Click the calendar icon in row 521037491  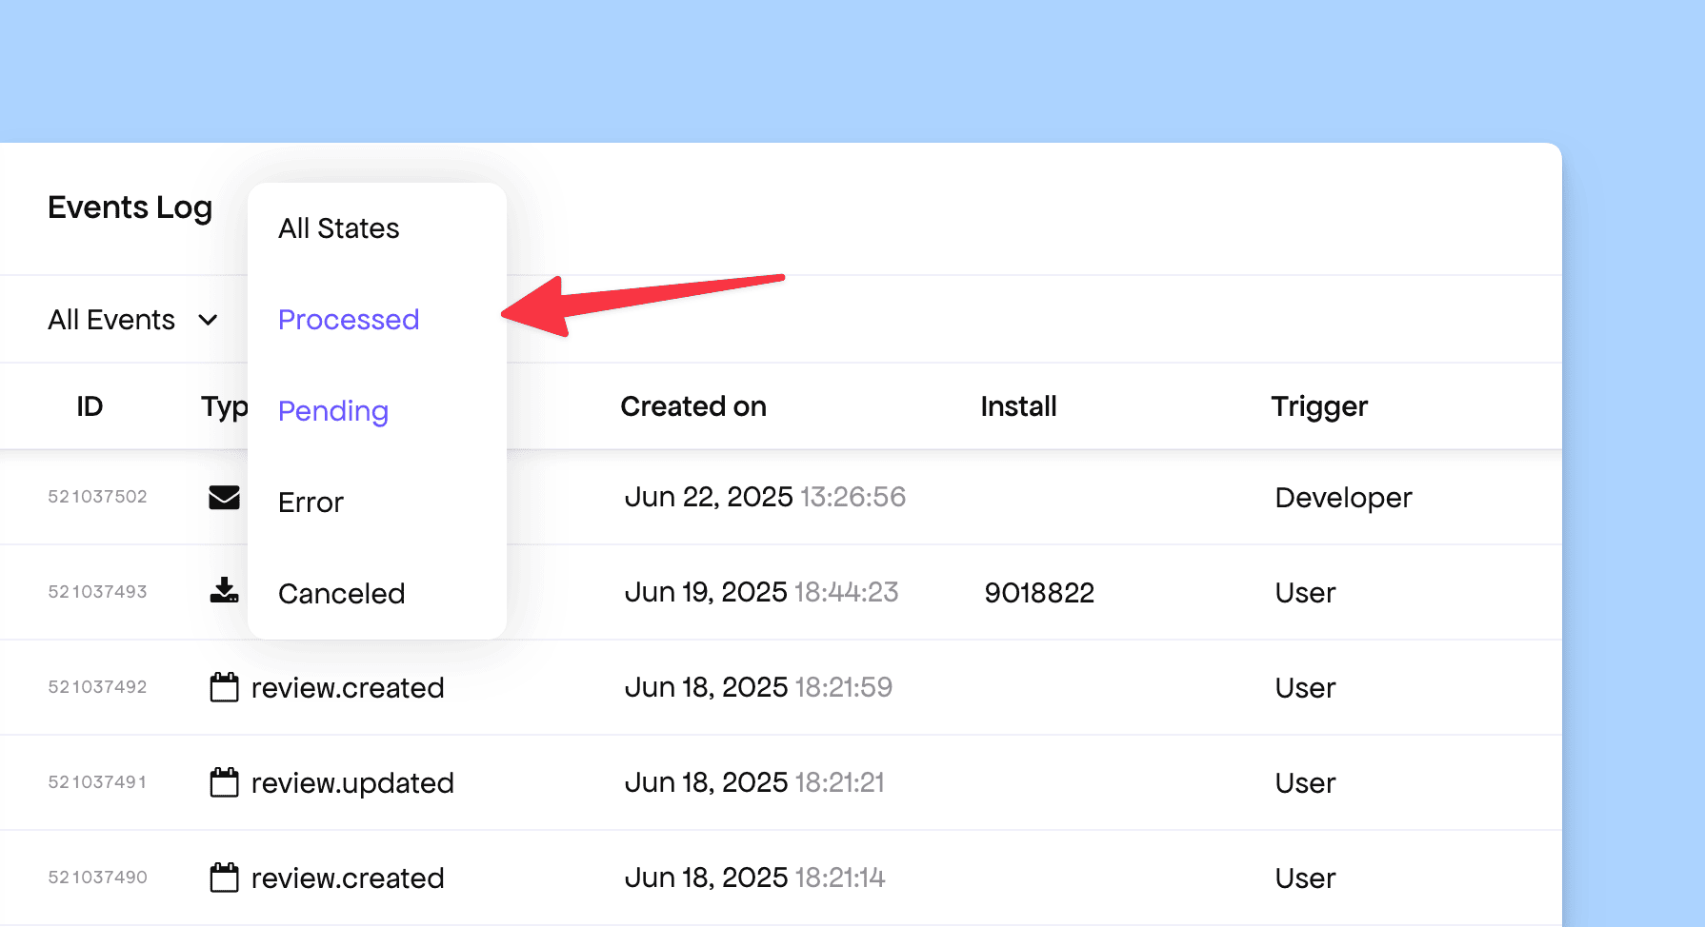pos(224,782)
